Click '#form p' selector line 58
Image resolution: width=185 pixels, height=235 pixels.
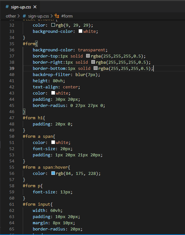(x=32, y=186)
